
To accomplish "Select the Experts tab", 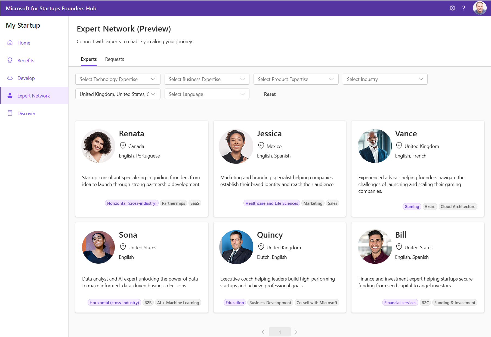I will [89, 59].
